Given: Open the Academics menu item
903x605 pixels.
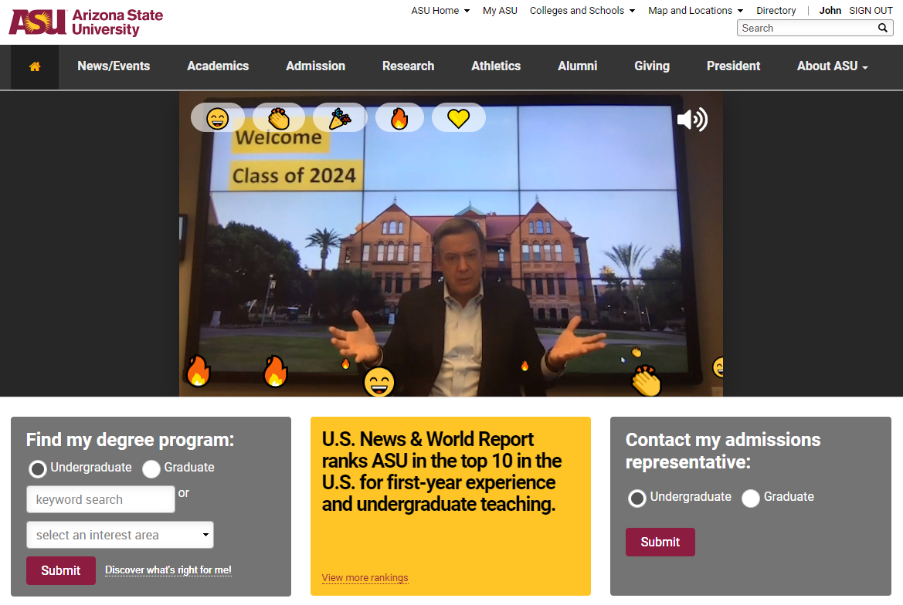Looking at the screenshot, I should (x=218, y=66).
